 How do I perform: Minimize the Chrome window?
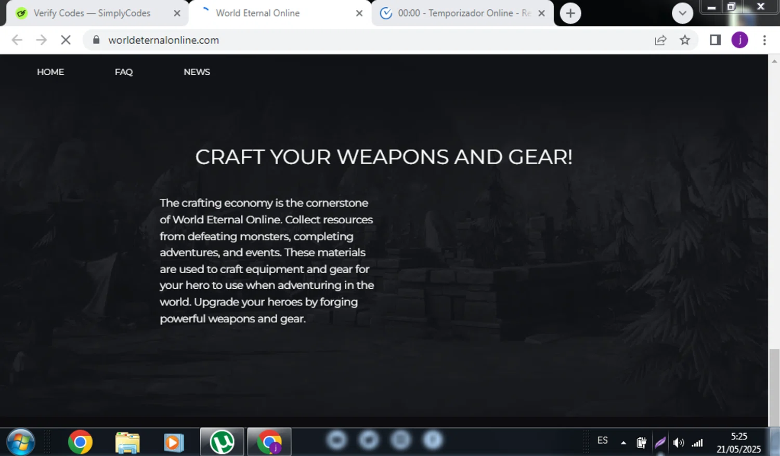pos(711,7)
